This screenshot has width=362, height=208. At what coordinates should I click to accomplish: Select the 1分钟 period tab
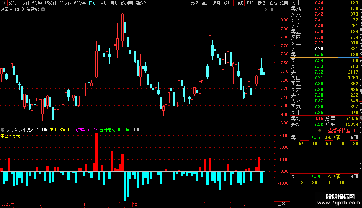point(24,3)
